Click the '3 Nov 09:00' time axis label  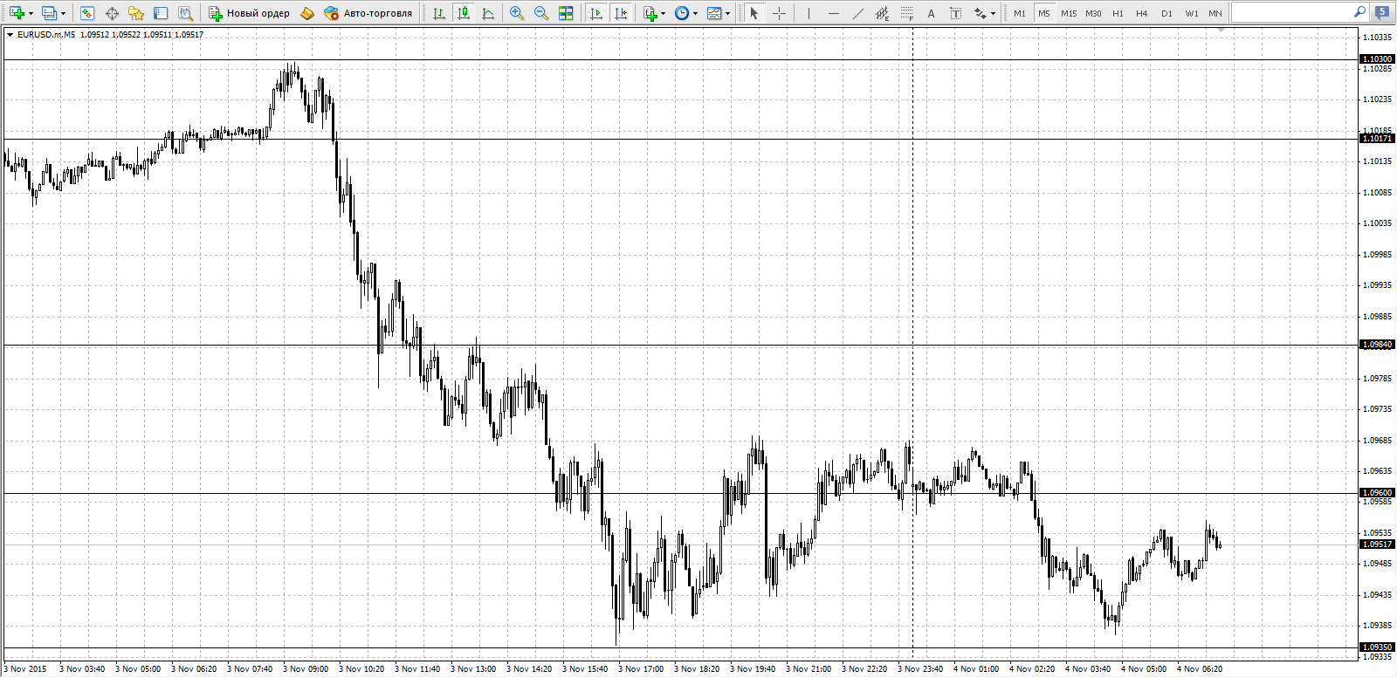(x=306, y=669)
